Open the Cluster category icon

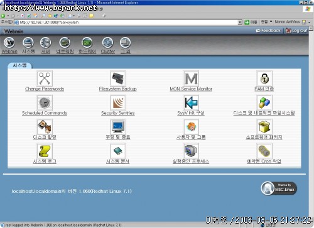tap(107, 43)
